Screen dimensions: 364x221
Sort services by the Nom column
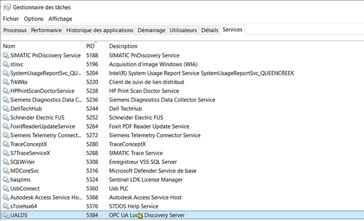pos(42,46)
